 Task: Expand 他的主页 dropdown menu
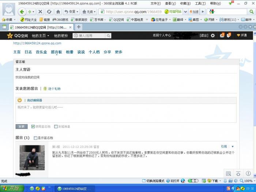pyautogui.click(x=40, y=36)
